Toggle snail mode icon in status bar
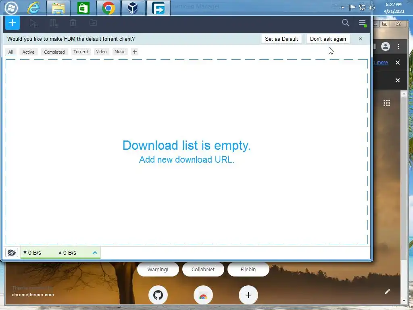Screen dimensions: 413x310 tap(12, 253)
